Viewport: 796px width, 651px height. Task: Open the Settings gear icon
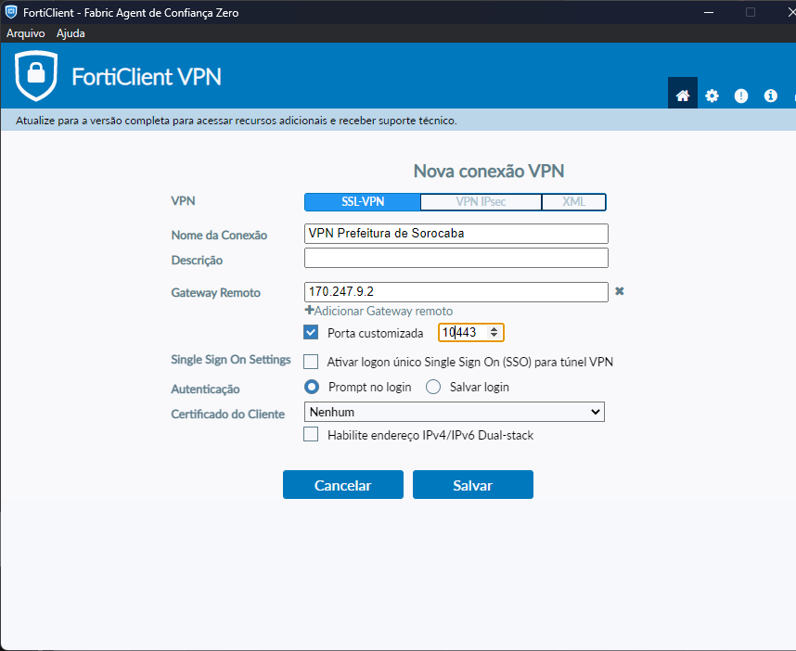712,96
